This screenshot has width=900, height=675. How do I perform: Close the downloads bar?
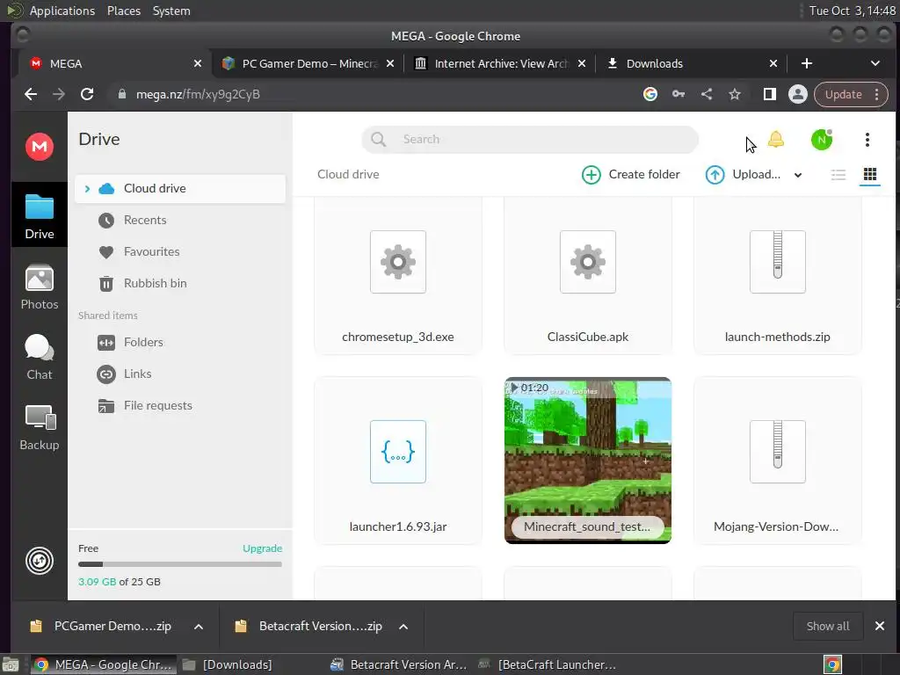click(879, 626)
